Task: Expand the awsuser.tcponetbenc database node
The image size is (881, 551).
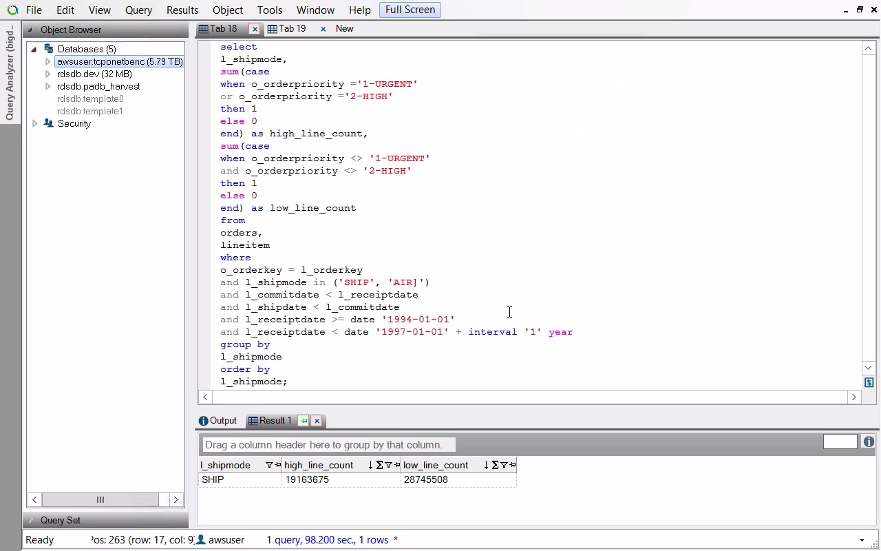Action: click(x=47, y=61)
